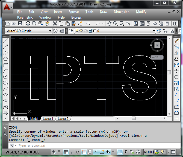The width and height of the screenshot is (183, 157).
Task: Open Layer Properties Manager icon
Action: 71,31
